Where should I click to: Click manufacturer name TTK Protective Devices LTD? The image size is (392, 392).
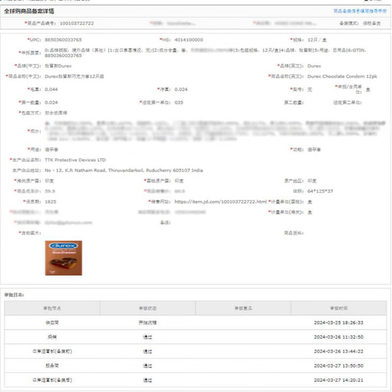[75, 160]
